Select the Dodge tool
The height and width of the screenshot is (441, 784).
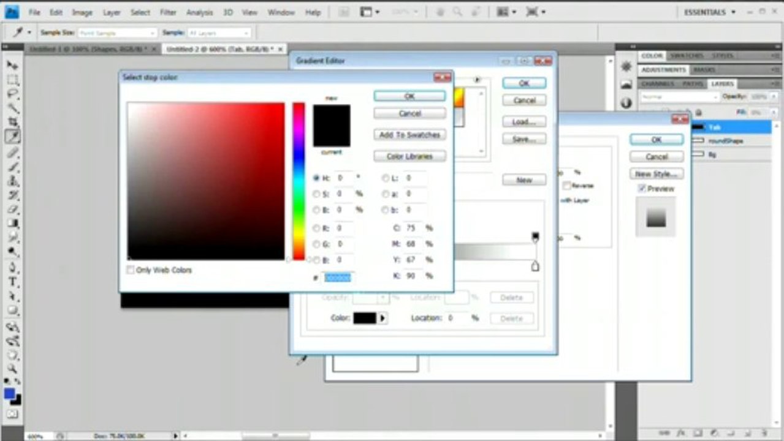pos(12,252)
